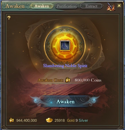Viewport: 125px width, 130px height.
Task: Click the gold ingot currency icon
Action: click(x=49, y=120)
